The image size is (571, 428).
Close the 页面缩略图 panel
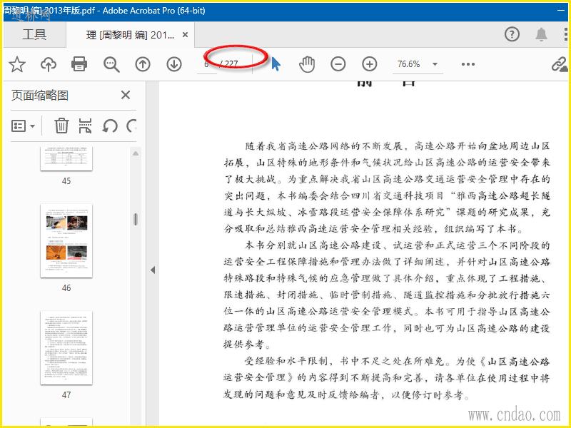126,96
